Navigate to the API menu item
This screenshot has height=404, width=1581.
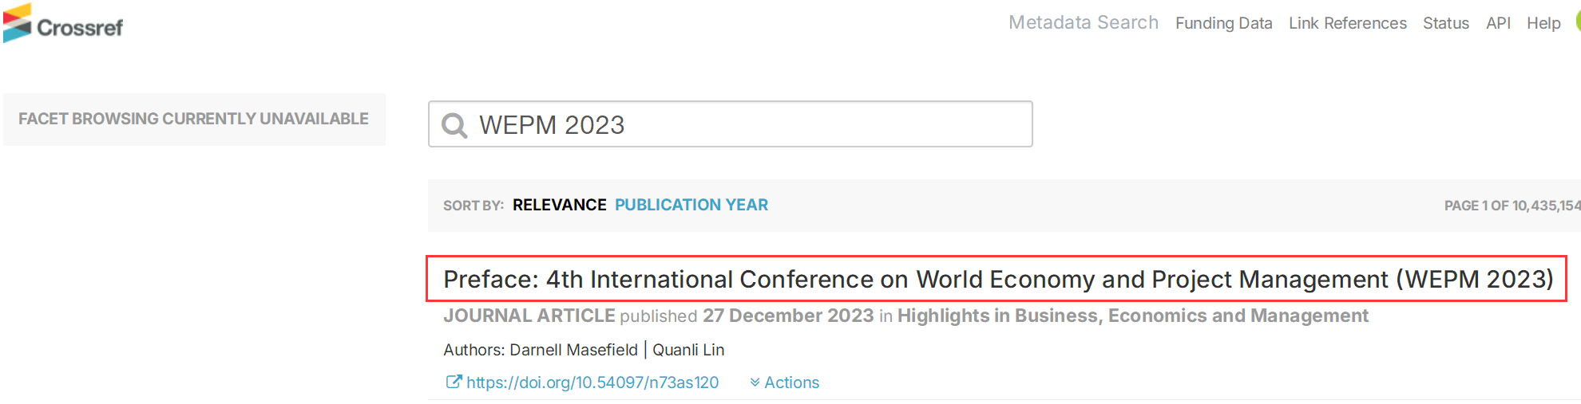click(x=1498, y=24)
